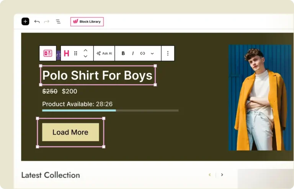
Task: Click the product availability progress bar
Action: (110, 111)
